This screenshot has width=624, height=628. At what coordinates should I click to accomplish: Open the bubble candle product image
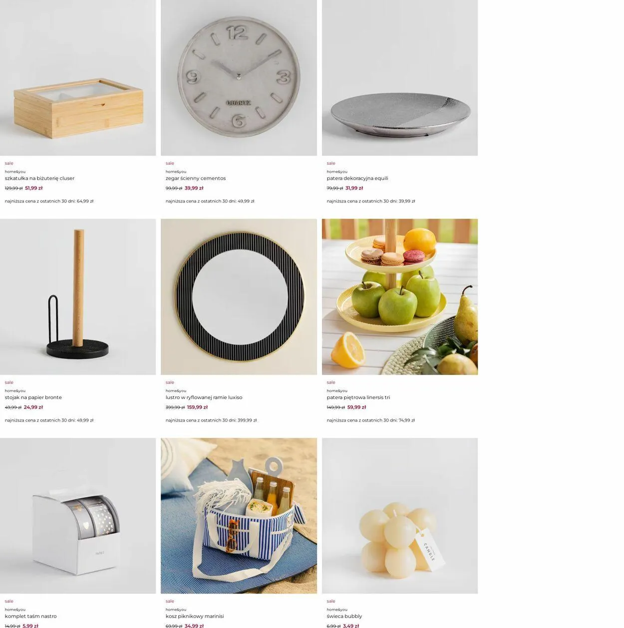400,516
